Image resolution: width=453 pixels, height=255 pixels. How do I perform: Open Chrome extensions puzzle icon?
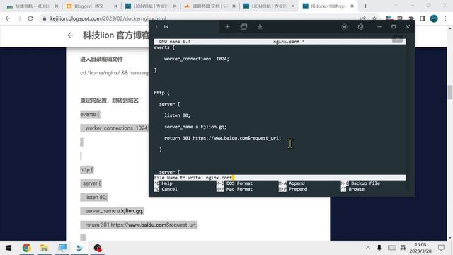coord(411,18)
